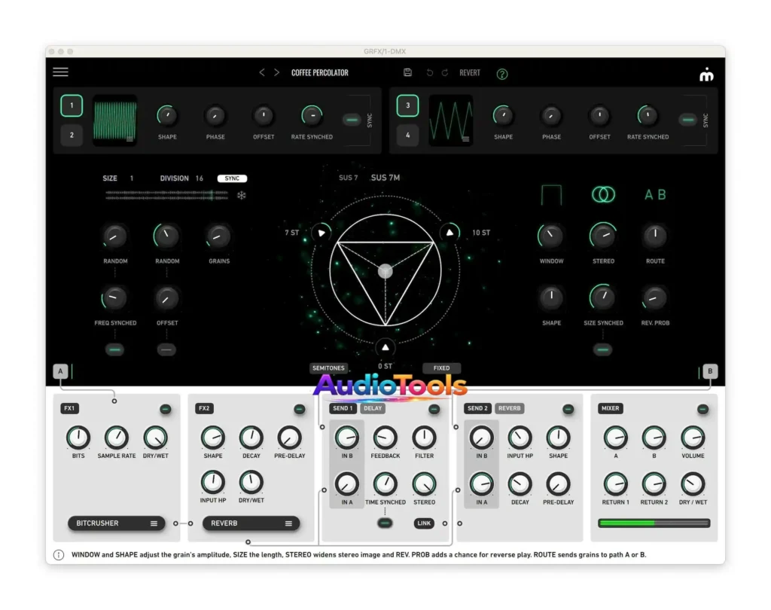Screen dimensions: 771x610
Task: Open the BITCRUSHER effect selector
Action: point(117,523)
